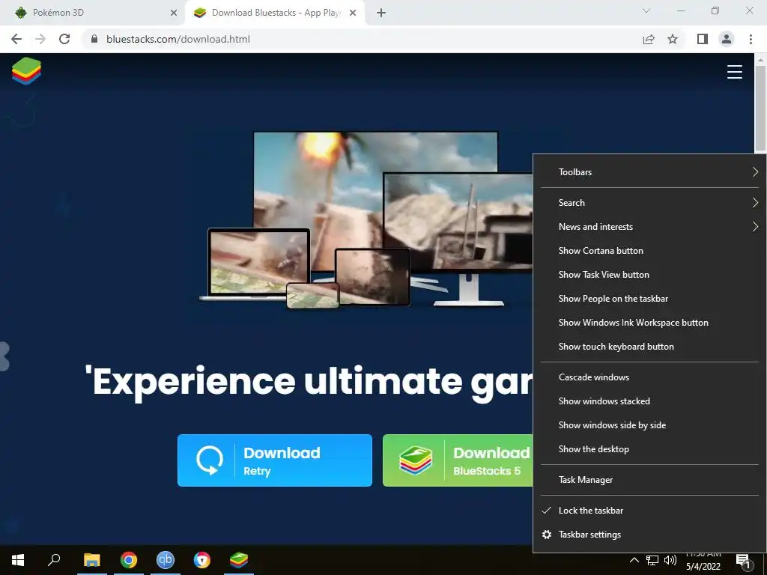This screenshot has width=767, height=575.
Task: Open a new tab with plus button
Action: [381, 13]
